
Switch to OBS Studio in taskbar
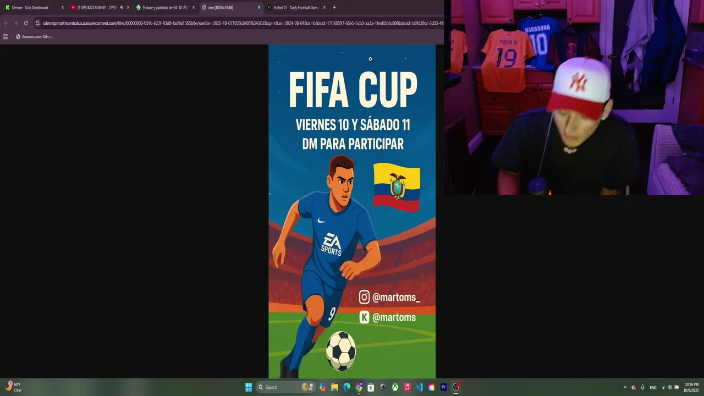[x=455, y=387]
